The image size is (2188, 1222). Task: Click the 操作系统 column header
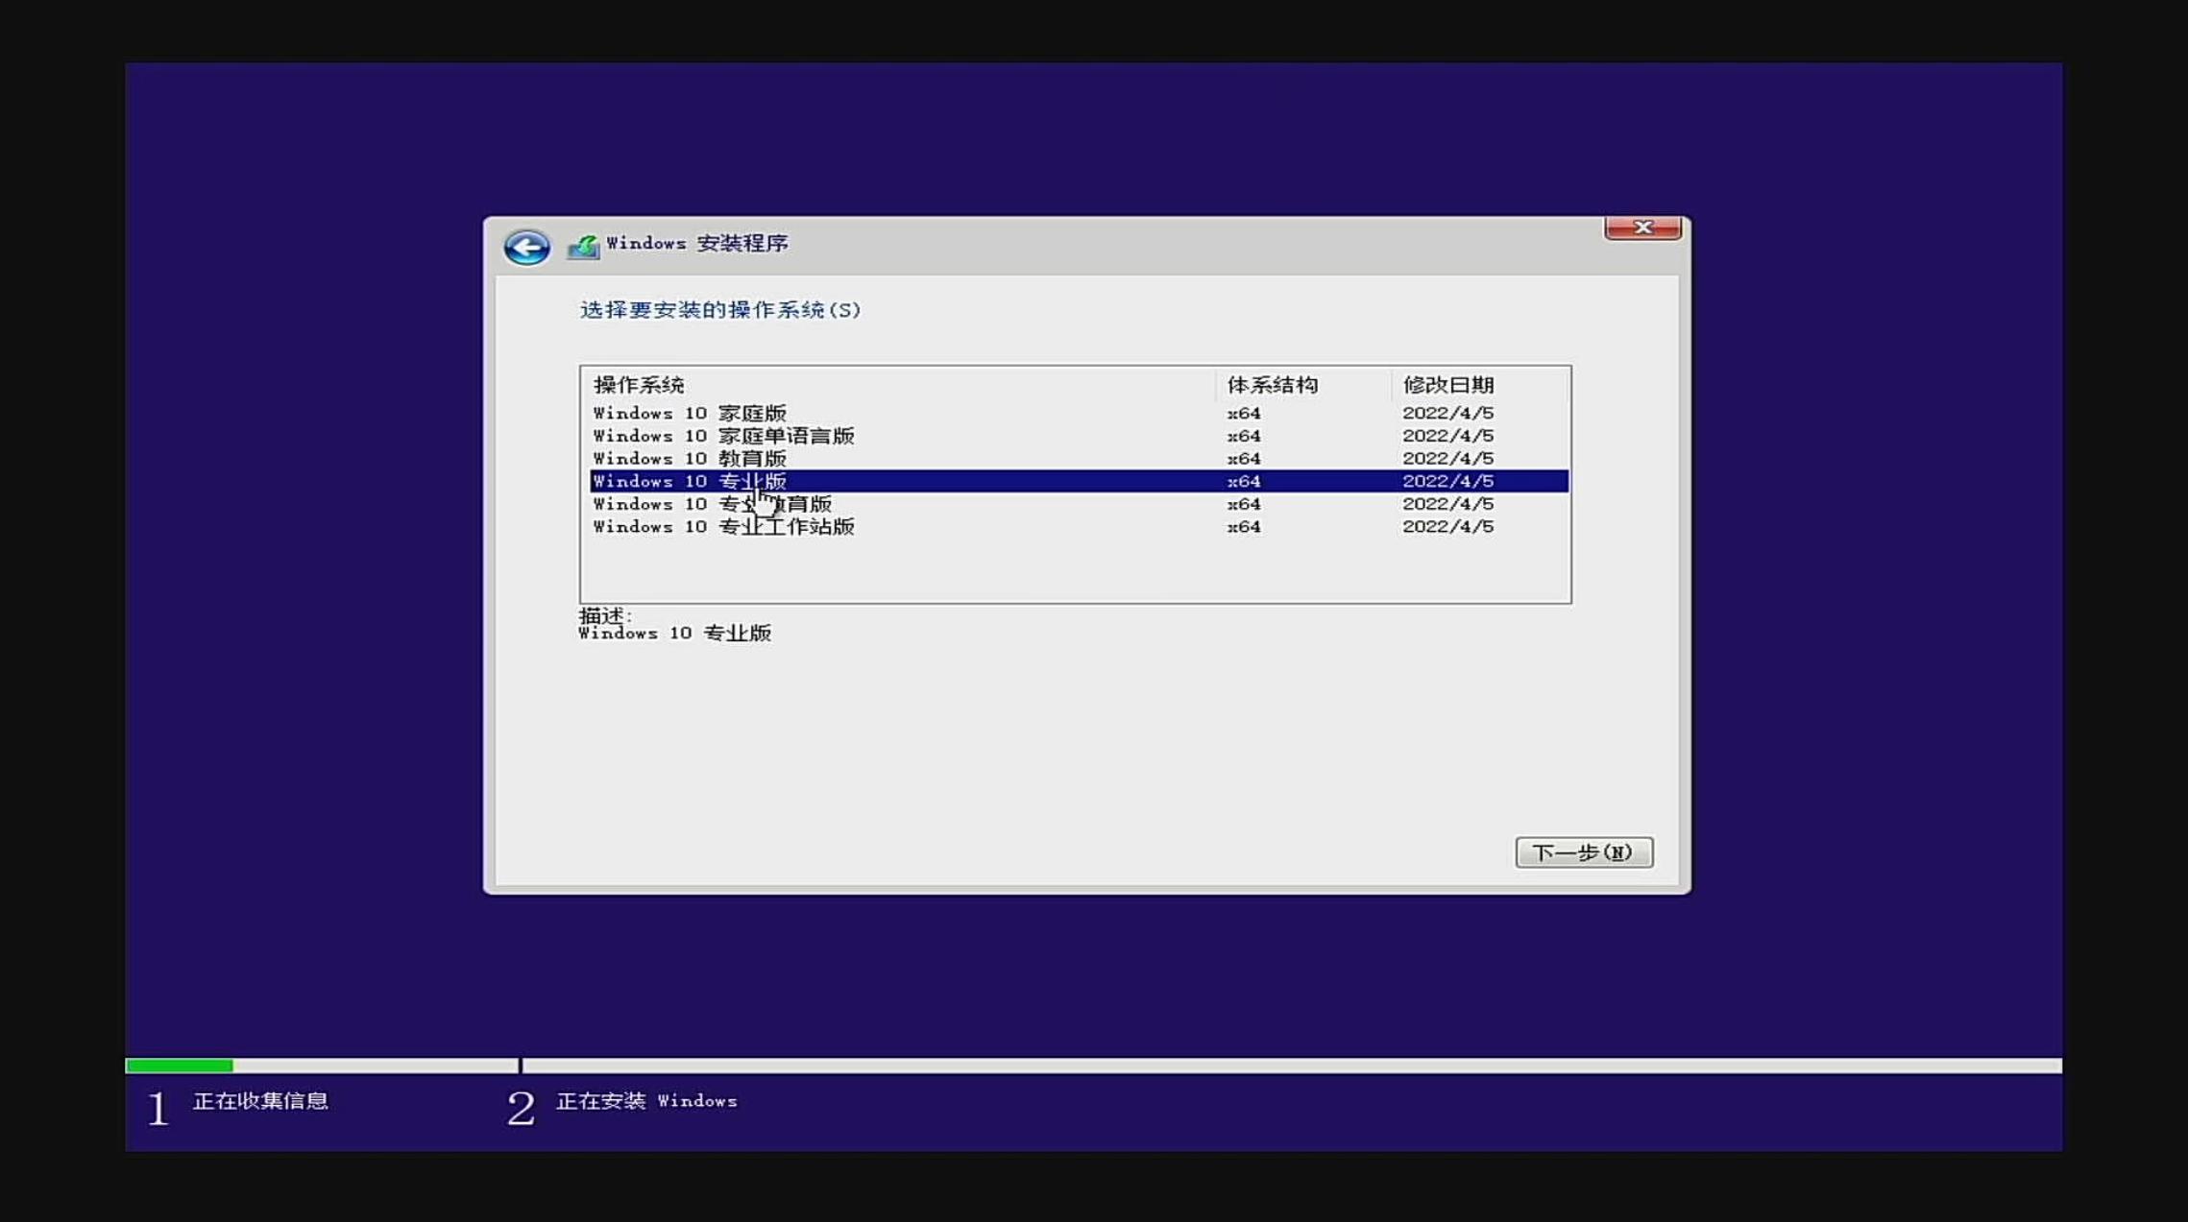tap(641, 384)
